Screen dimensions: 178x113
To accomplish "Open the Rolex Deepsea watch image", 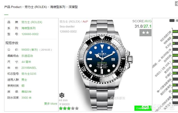I will (x=105, y=65).
